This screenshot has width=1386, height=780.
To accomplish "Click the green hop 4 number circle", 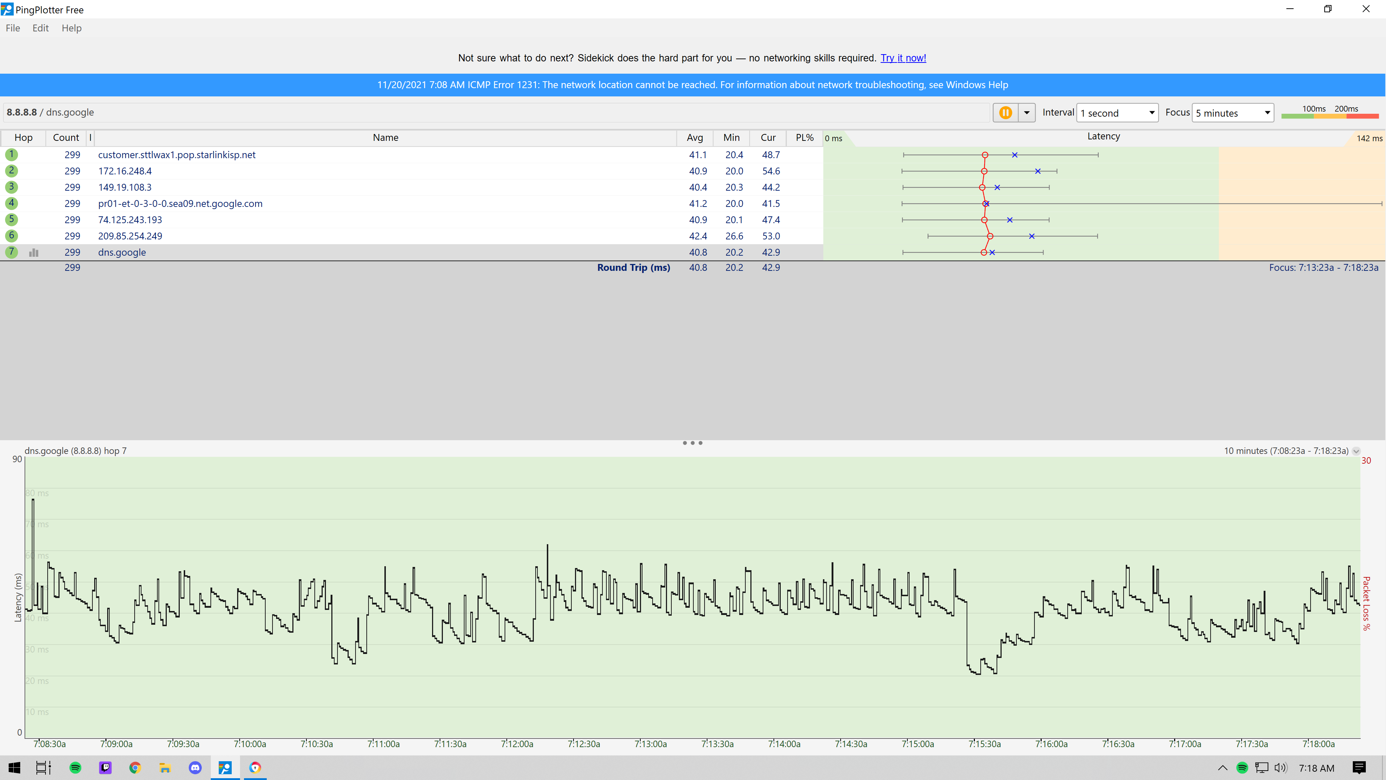I will click(11, 203).
